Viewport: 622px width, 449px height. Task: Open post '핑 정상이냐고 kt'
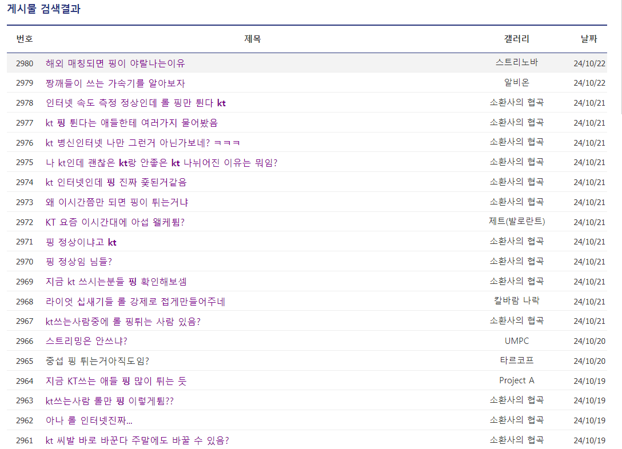[x=81, y=242]
